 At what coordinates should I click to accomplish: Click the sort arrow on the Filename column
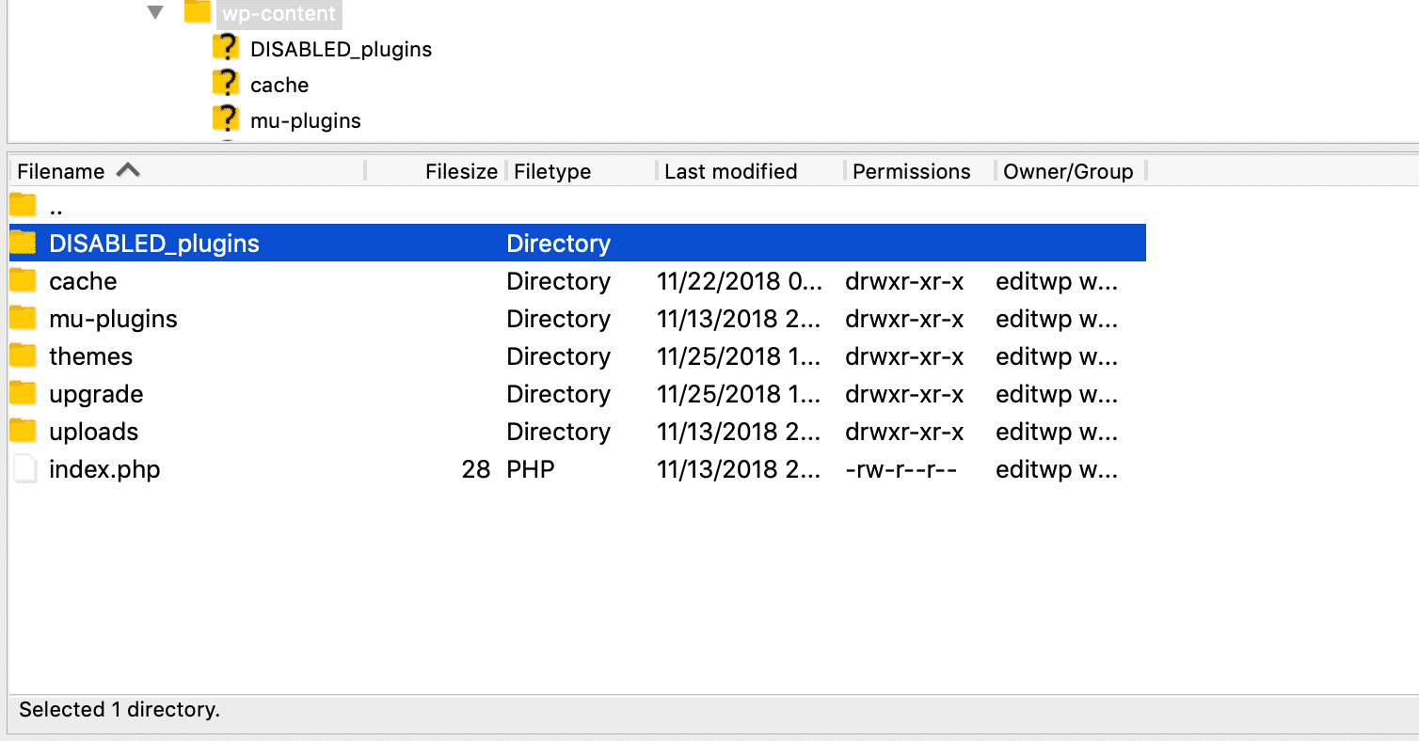pyautogui.click(x=130, y=170)
